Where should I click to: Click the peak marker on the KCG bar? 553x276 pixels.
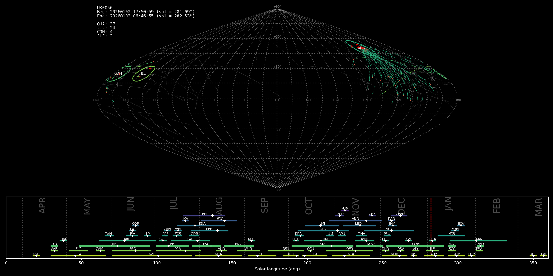(224, 221)
